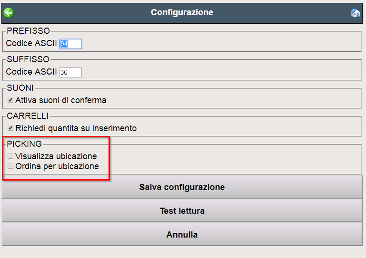This screenshot has height=258, width=366.
Task: Click the PREFISSO section legend
Action: click(x=28, y=31)
